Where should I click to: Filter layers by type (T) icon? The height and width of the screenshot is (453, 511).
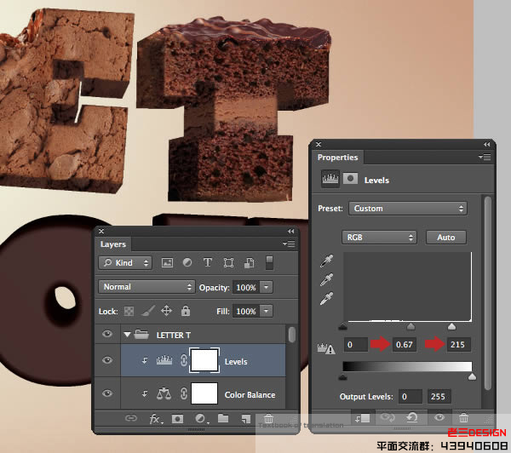pos(208,263)
